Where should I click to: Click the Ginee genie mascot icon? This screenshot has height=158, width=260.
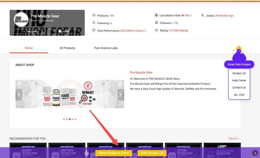click(239, 53)
